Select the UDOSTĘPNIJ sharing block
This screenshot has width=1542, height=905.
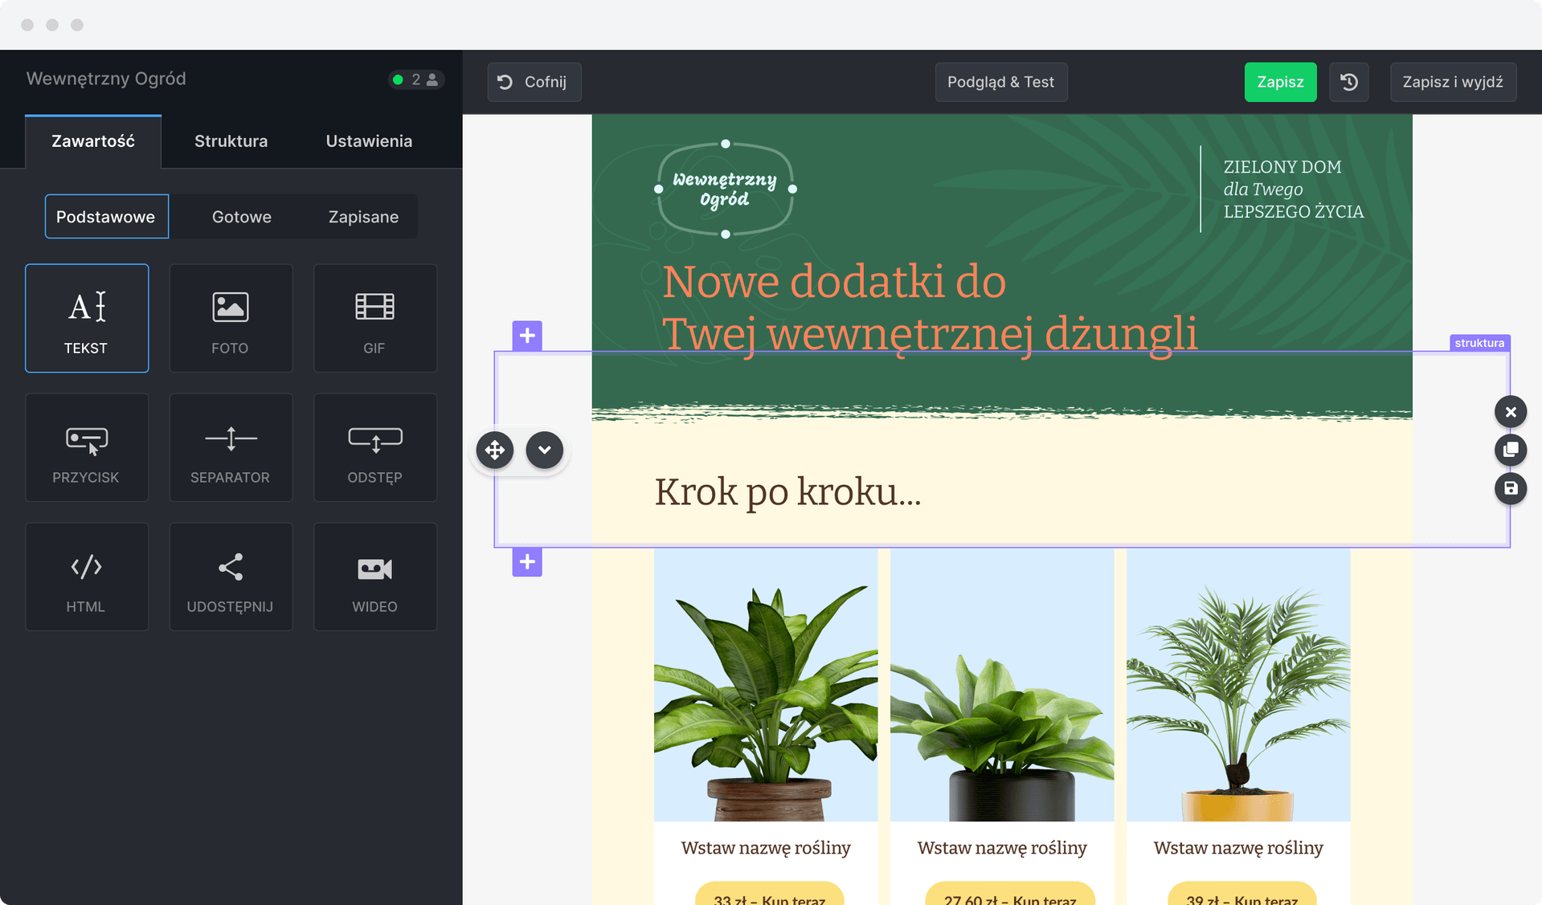tap(231, 577)
